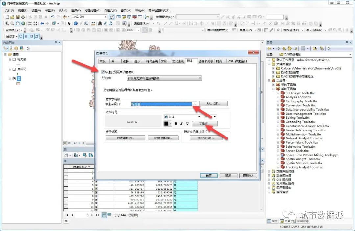Click the tan polygon symbol swatch in contents
This screenshot has width=355, height=231.
tap(18, 84)
